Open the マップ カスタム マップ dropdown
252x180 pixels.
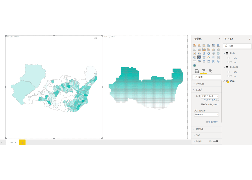coord(210,97)
